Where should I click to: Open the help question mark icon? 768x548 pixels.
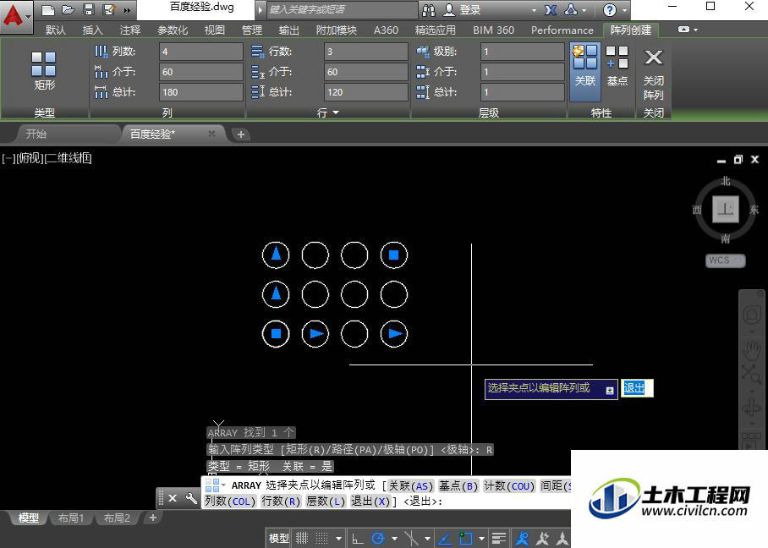click(x=609, y=10)
